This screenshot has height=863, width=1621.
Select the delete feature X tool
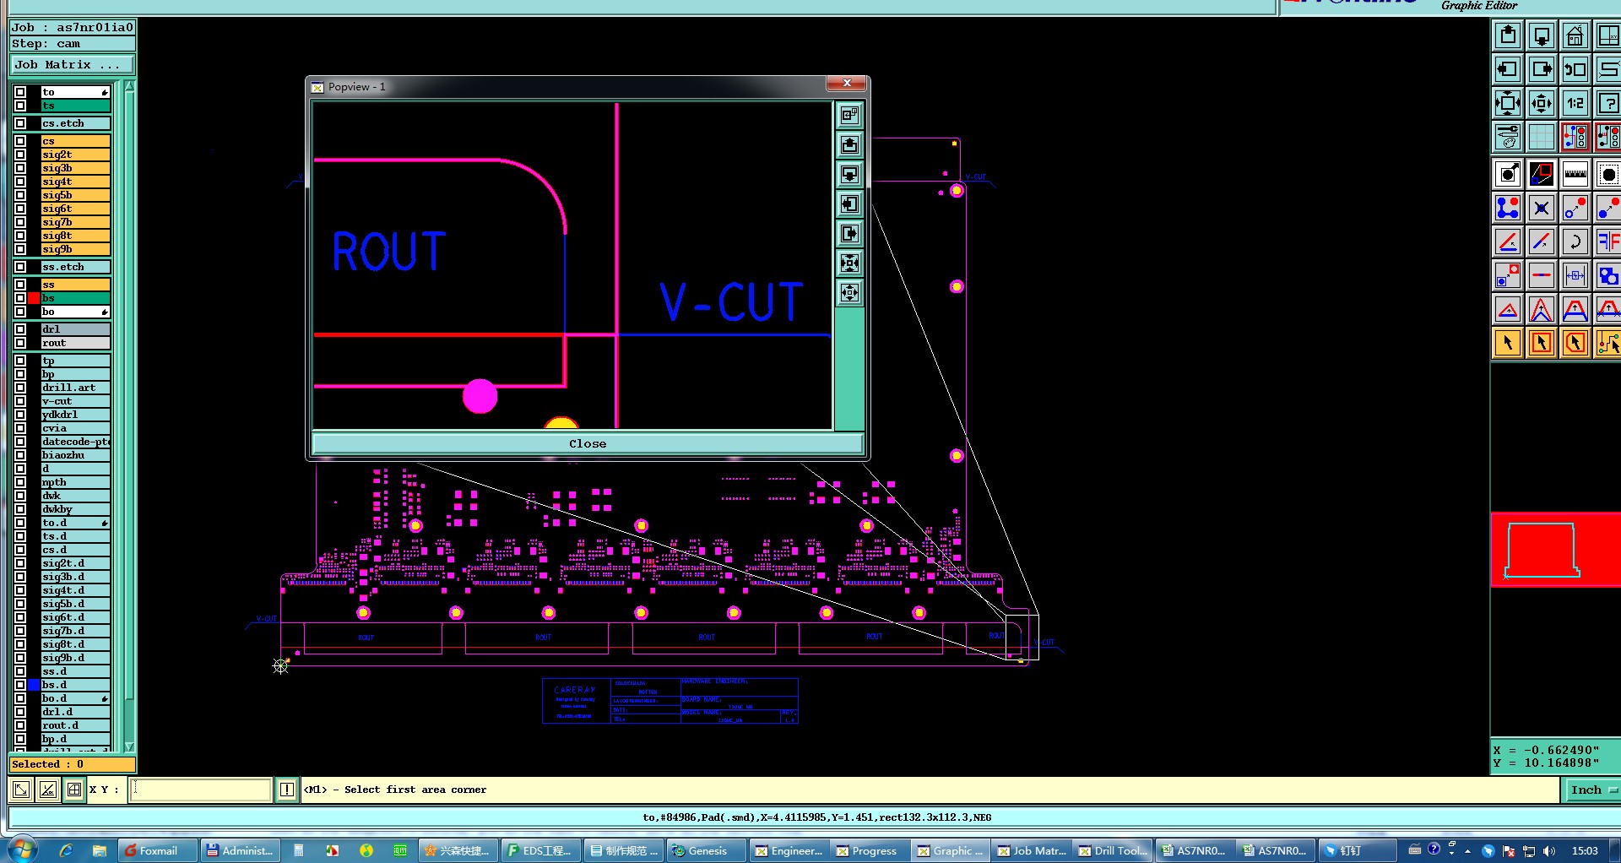(1542, 209)
